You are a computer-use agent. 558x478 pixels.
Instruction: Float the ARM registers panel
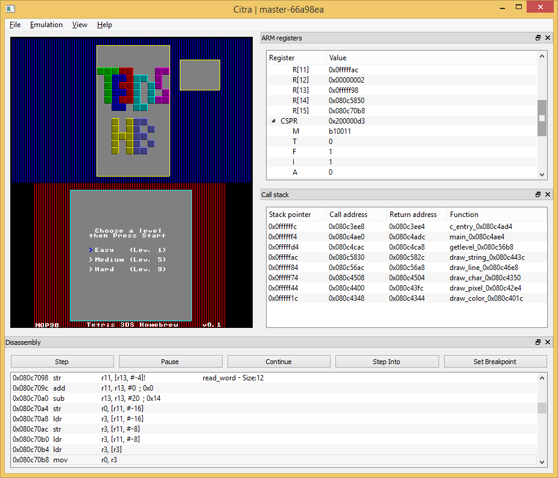click(x=538, y=38)
